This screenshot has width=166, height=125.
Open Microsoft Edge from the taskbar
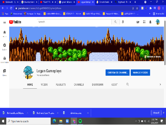(x=54, y=121)
